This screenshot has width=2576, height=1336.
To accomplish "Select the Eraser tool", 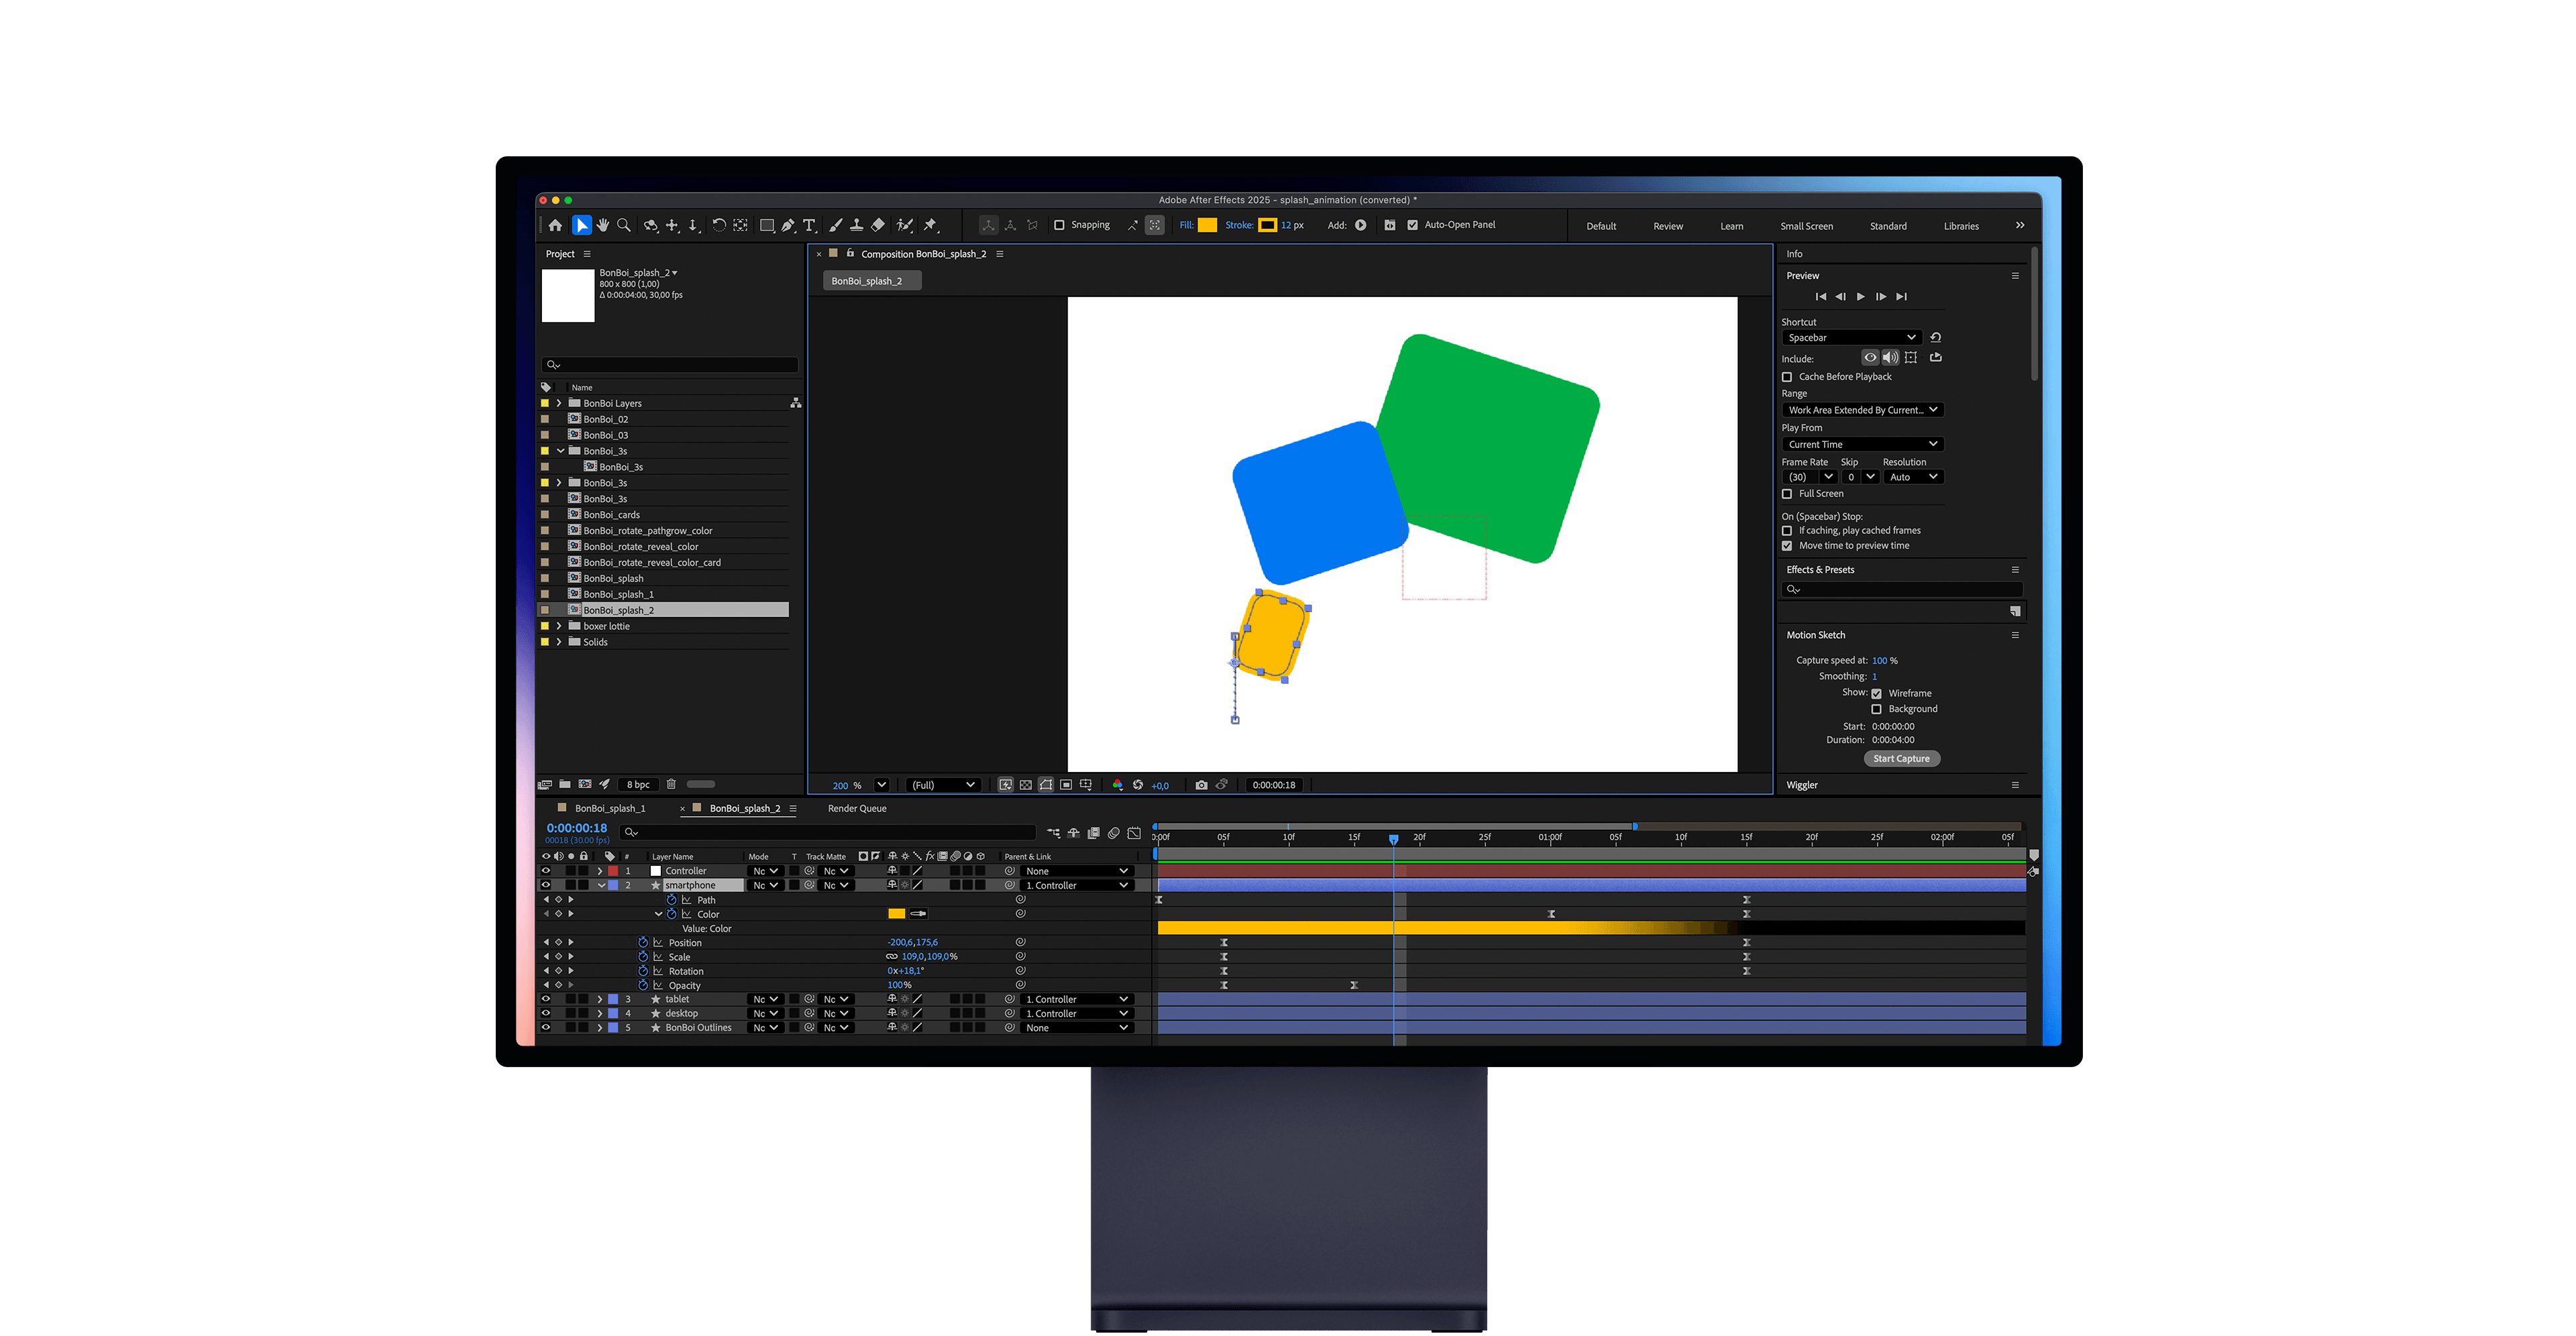I will click(x=878, y=226).
